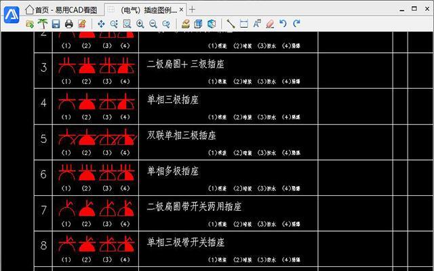Save the drawing with the floppy disk icon
The height and width of the screenshot is (271, 434).
(56, 24)
